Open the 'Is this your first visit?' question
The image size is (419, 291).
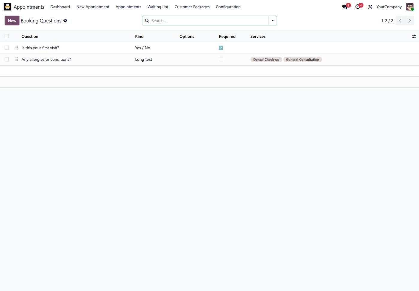(40, 48)
